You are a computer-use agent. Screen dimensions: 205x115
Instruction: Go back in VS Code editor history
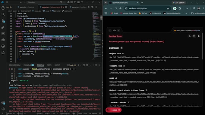pos(21,2)
